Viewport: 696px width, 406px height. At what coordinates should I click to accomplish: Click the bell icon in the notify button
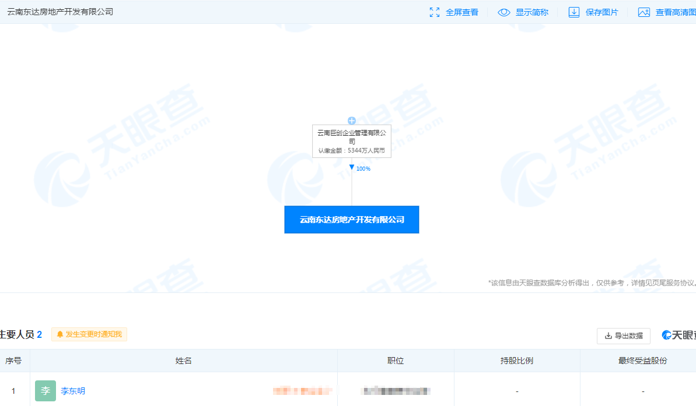[x=60, y=334]
